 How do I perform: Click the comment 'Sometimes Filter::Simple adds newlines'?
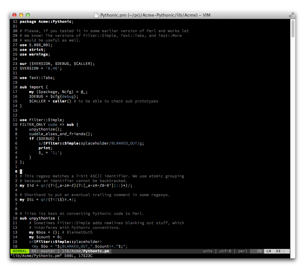(x=107, y=223)
